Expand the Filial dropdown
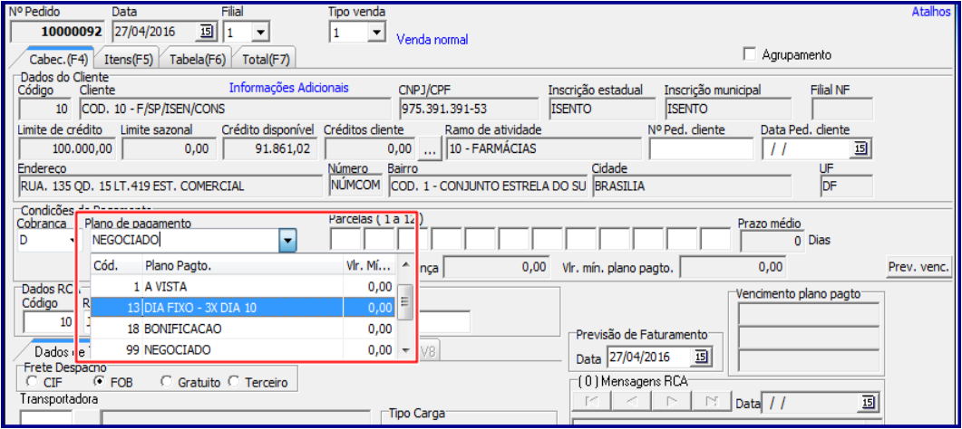 click(x=259, y=32)
